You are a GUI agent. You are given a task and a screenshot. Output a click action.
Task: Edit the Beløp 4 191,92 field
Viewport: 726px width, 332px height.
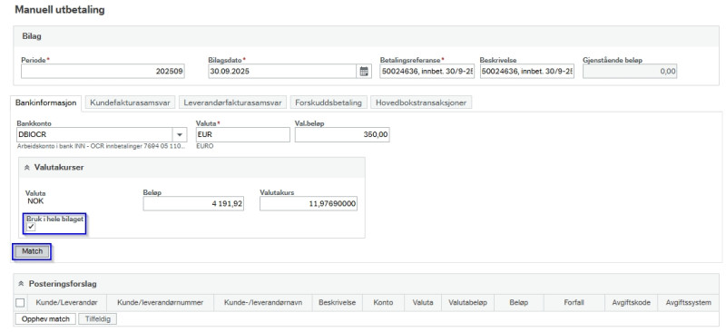coord(193,204)
